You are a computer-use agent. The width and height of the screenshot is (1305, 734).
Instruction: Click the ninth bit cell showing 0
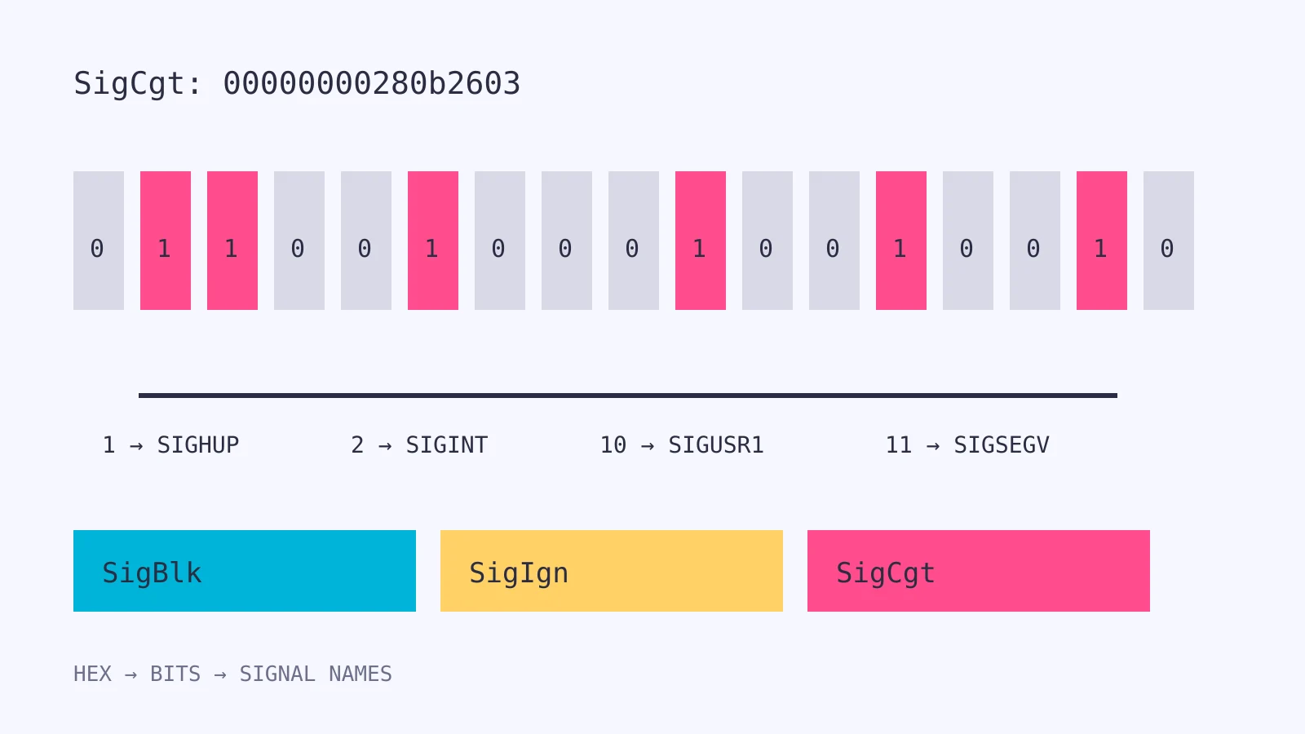point(634,241)
